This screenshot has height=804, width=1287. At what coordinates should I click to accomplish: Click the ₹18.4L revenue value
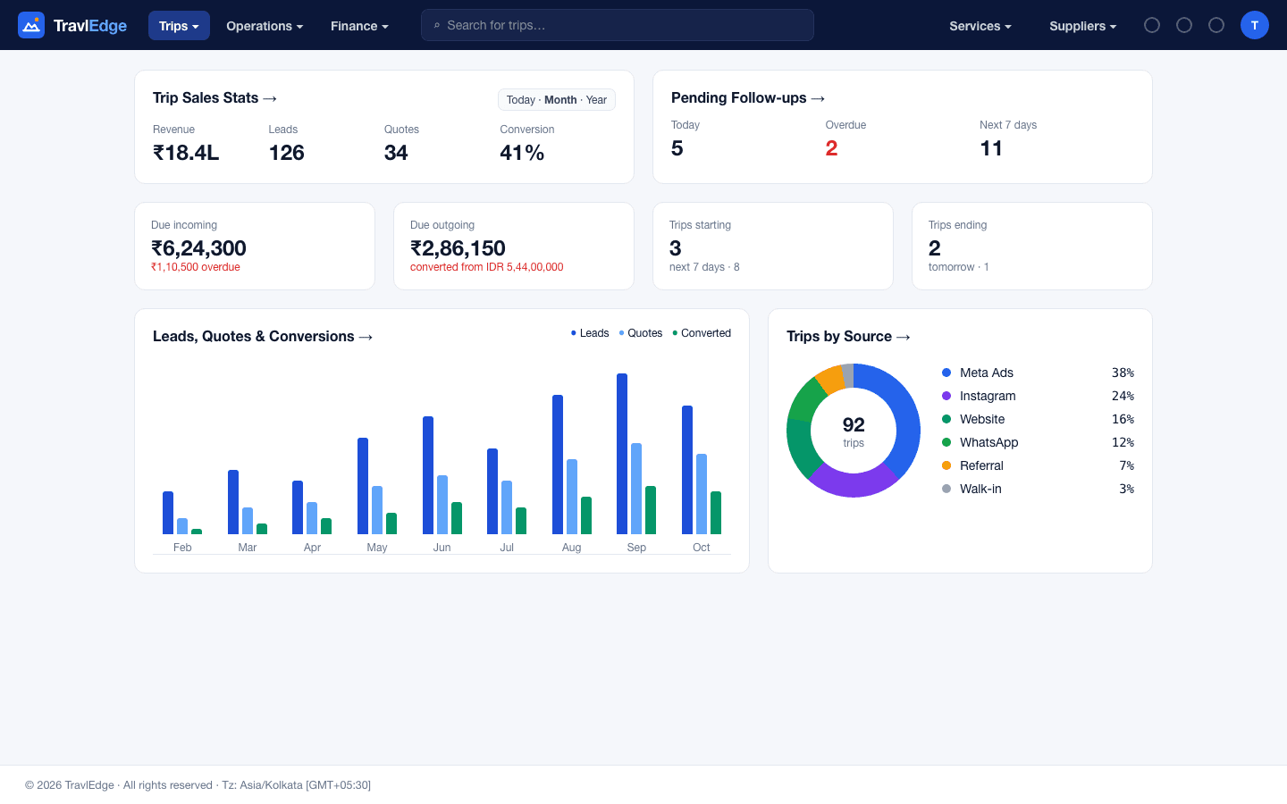click(x=186, y=153)
